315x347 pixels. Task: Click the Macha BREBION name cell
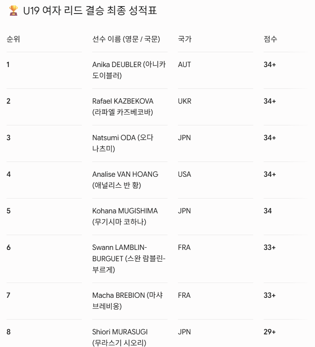127,301
